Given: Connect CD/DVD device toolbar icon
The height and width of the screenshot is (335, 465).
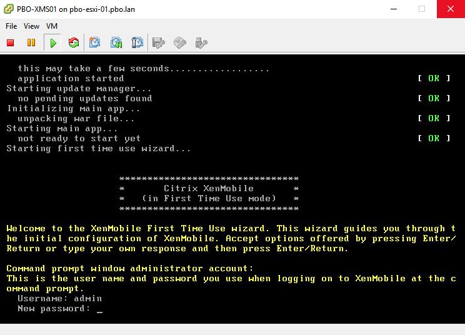Looking at the screenshot, I should (180, 43).
